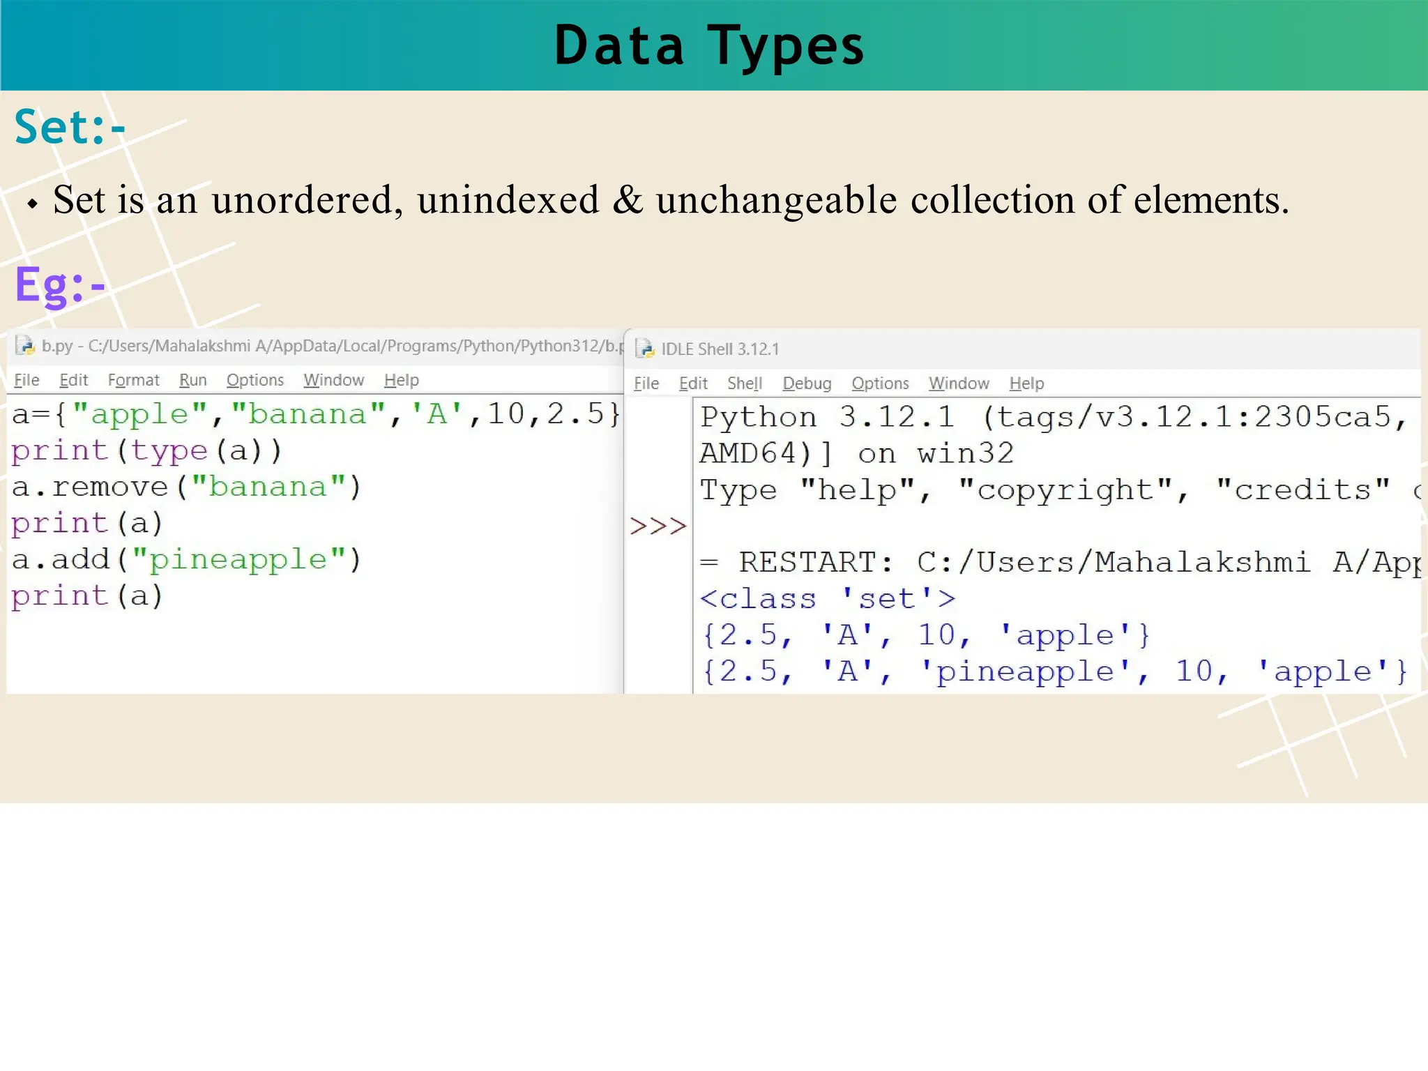Click the b.py editor window Python icon
Image resolution: width=1428 pixels, height=1071 pixels.
click(x=25, y=346)
